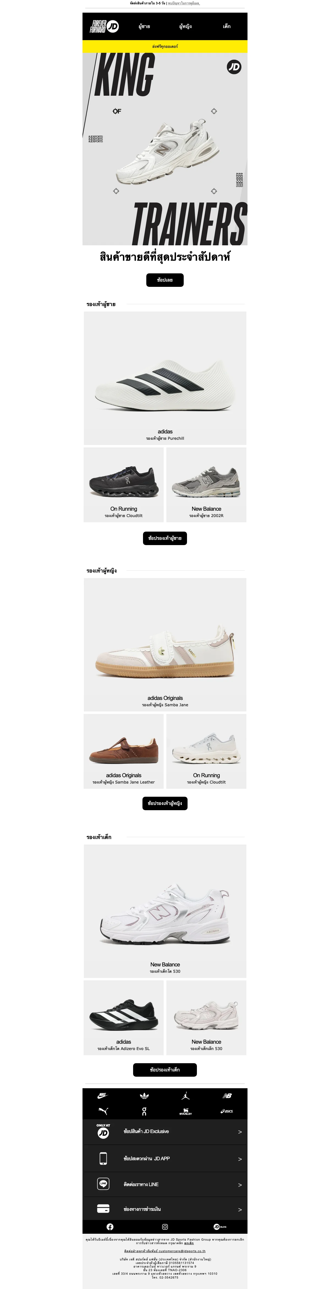
Task: Open the Nike brand logo
Action: [103, 1095]
